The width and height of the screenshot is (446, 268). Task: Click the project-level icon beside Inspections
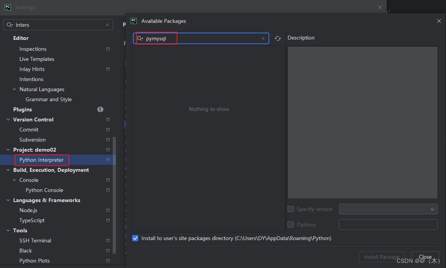108,49
